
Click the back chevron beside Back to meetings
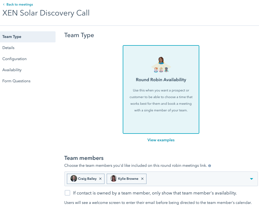[x=4, y=5]
